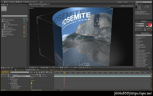
Task: Expand the layer Transform property group
Action: click(9, 78)
